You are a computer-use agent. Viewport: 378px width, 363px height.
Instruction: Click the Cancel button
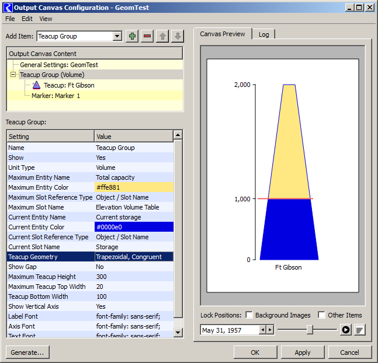pyautogui.click(x=350, y=352)
